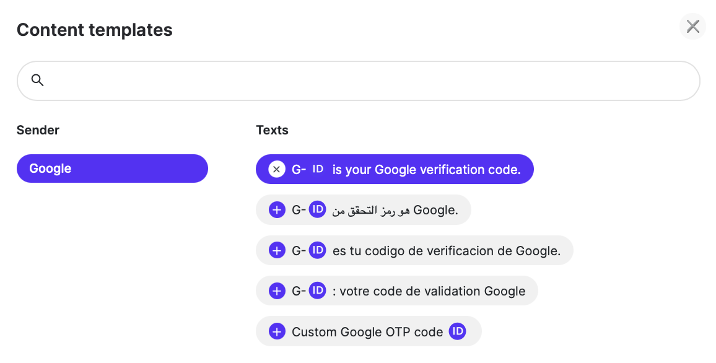Image resolution: width=716 pixels, height=363 pixels.
Task: Choose ": votre code de validation Google" text
Action: coord(429,291)
